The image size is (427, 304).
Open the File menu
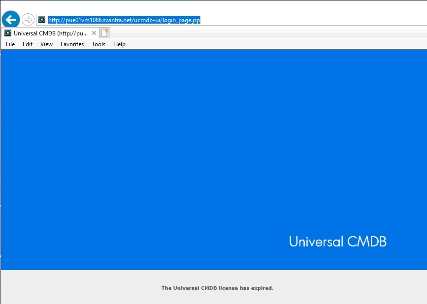(10, 44)
